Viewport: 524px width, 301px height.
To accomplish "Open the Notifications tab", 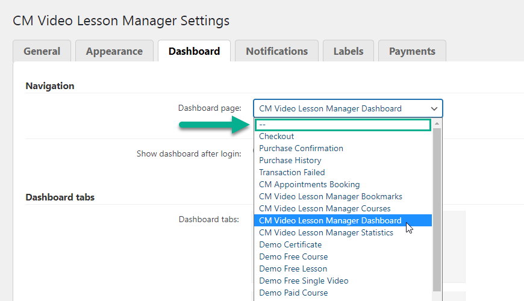I will (276, 51).
